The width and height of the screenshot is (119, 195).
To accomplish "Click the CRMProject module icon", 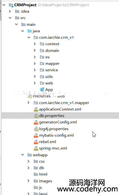I will [11, 5].
